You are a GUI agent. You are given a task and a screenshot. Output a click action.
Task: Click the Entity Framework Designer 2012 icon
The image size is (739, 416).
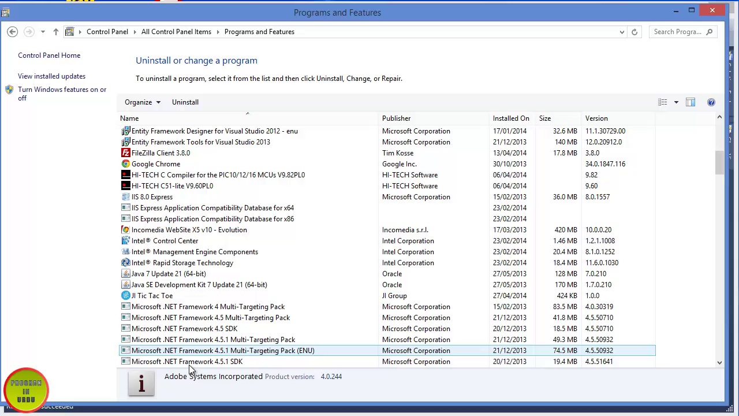tap(125, 131)
